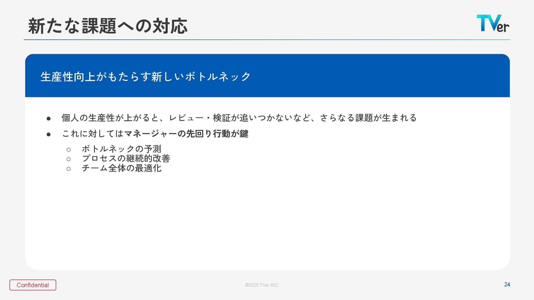534x300 pixels.
Task: Click the page number 24
Action: 507,284
